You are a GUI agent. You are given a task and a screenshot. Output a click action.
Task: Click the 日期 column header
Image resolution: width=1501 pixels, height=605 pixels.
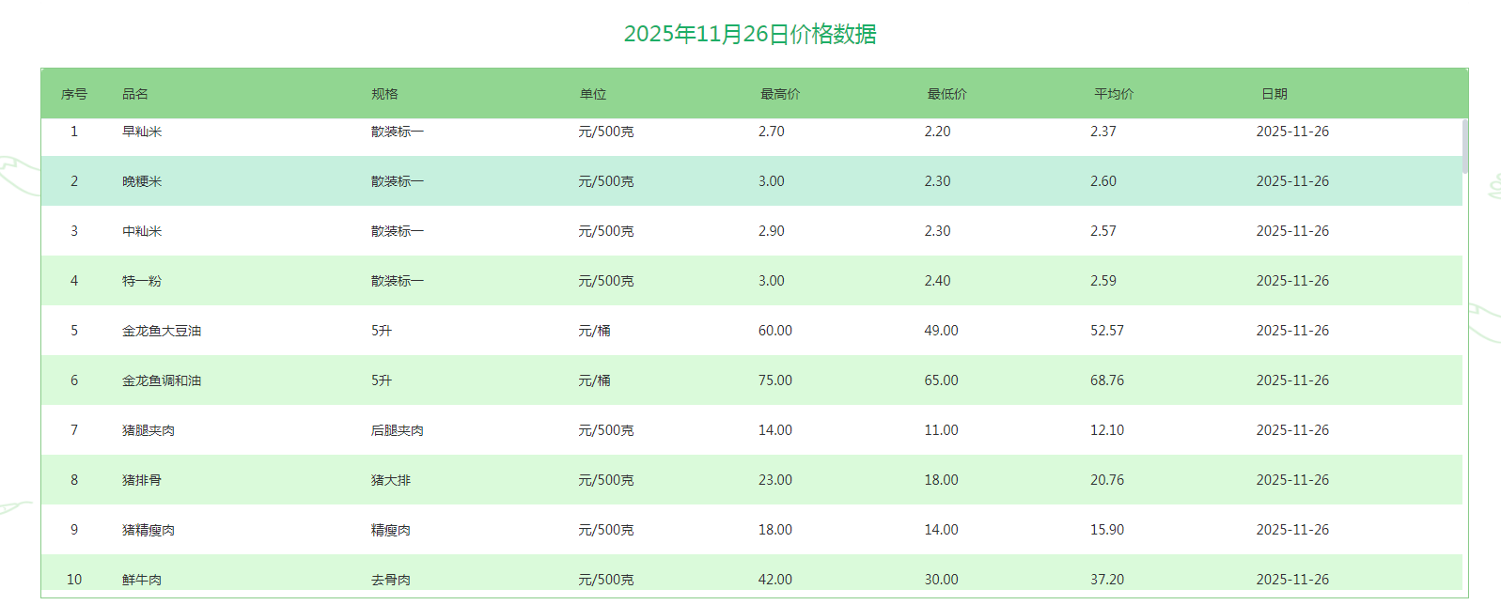point(1274,94)
